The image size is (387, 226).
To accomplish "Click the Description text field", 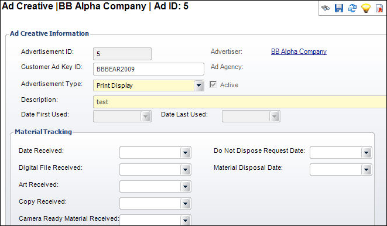I will pyautogui.click(x=240, y=102).
